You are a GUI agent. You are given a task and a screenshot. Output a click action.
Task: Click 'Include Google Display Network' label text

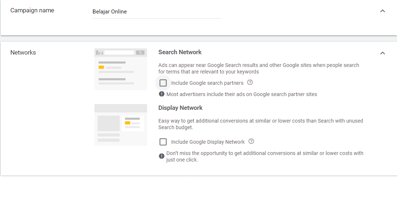point(208,142)
